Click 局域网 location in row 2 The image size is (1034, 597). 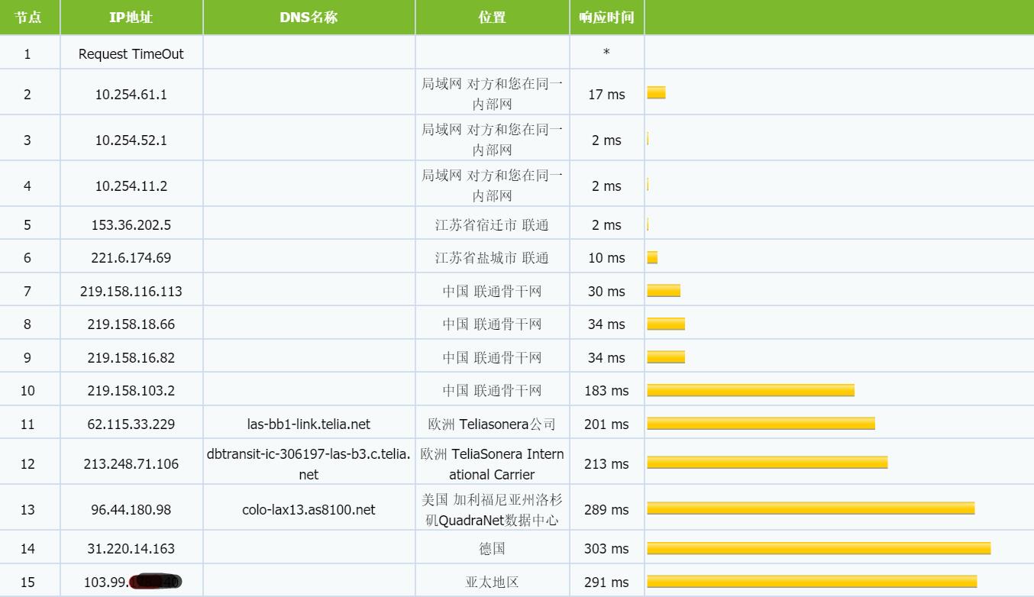(x=493, y=95)
